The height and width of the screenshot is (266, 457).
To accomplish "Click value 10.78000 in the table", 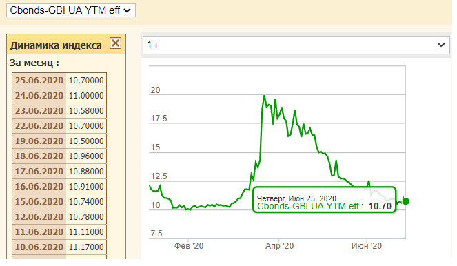I will point(86,217).
